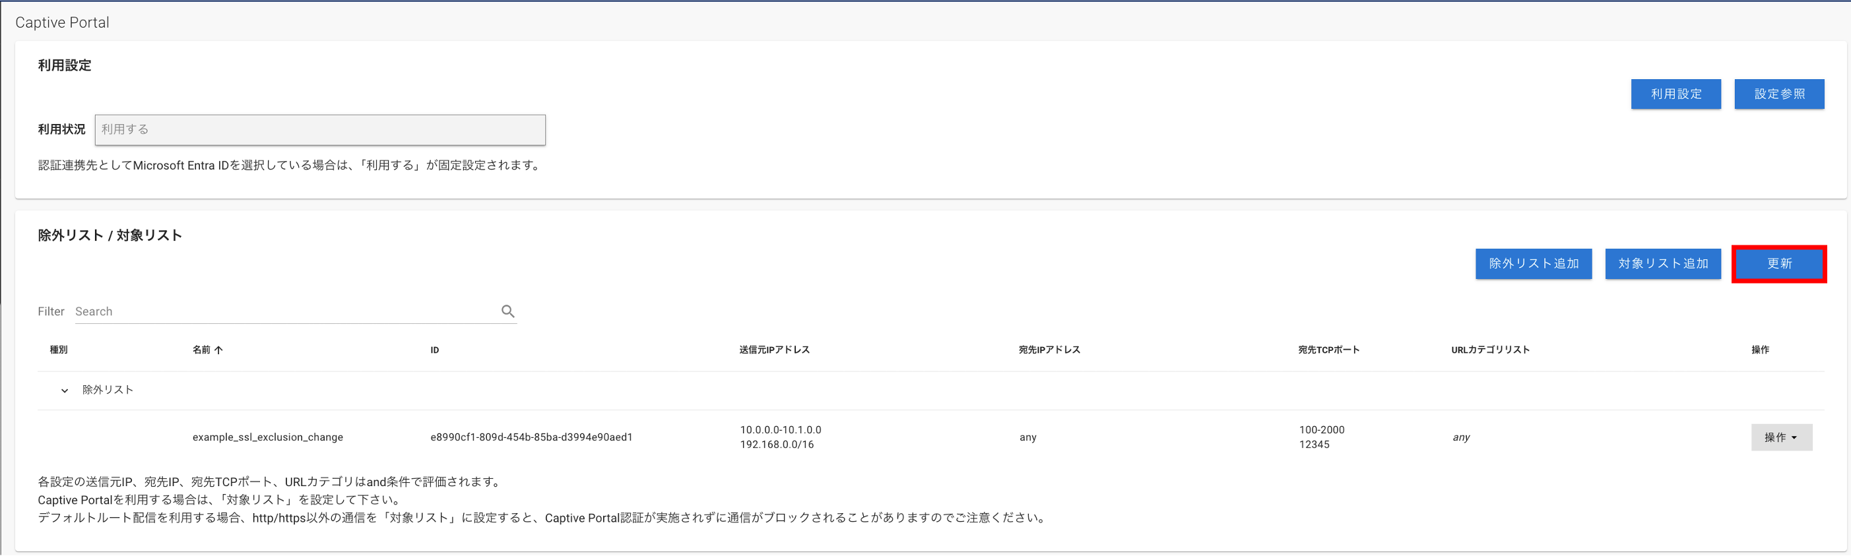Click the 対象リスト追加 button

[x=1663, y=264]
